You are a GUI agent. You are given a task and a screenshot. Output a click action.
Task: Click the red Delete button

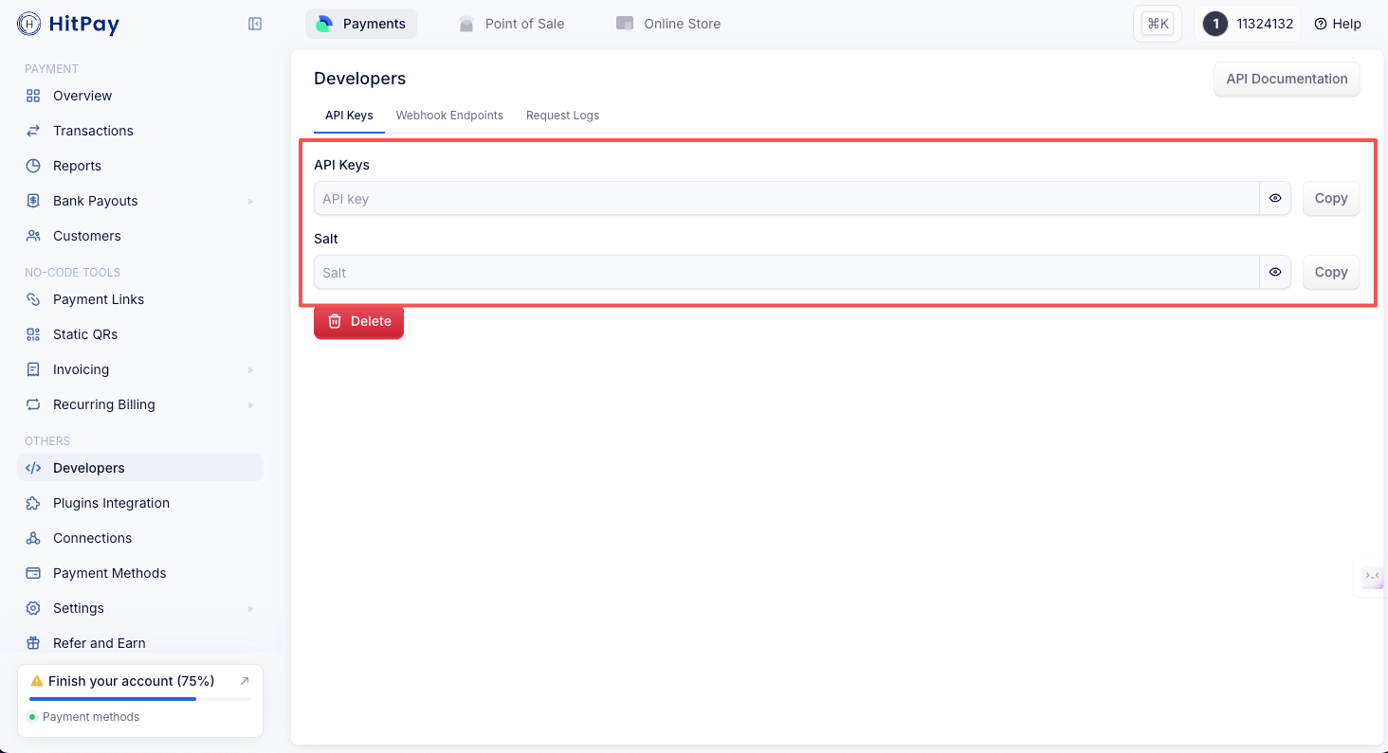point(358,321)
